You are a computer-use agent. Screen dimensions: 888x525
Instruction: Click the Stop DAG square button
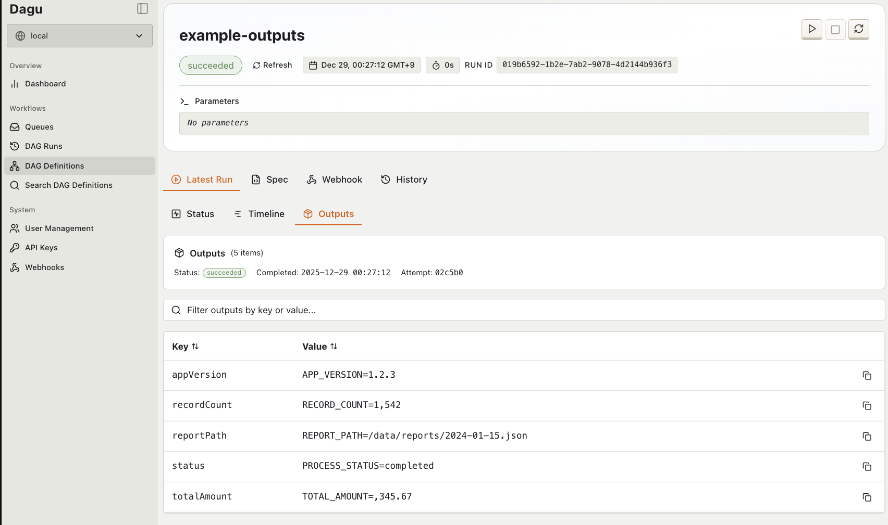pos(835,29)
